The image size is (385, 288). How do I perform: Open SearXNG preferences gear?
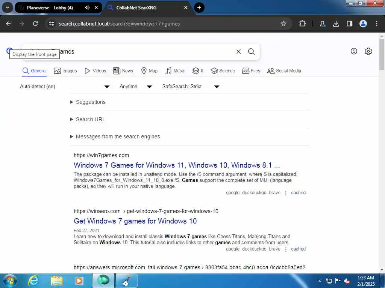click(x=368, y=51)
